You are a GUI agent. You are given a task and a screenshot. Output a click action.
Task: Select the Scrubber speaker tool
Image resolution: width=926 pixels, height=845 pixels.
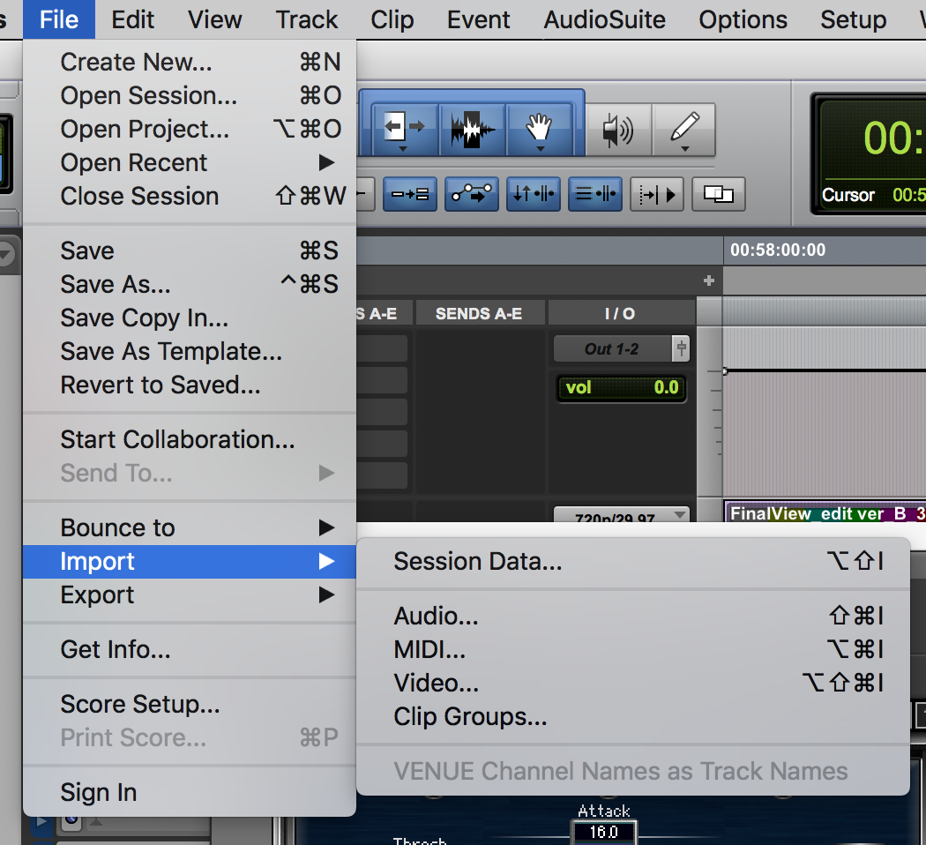point(618,130)
